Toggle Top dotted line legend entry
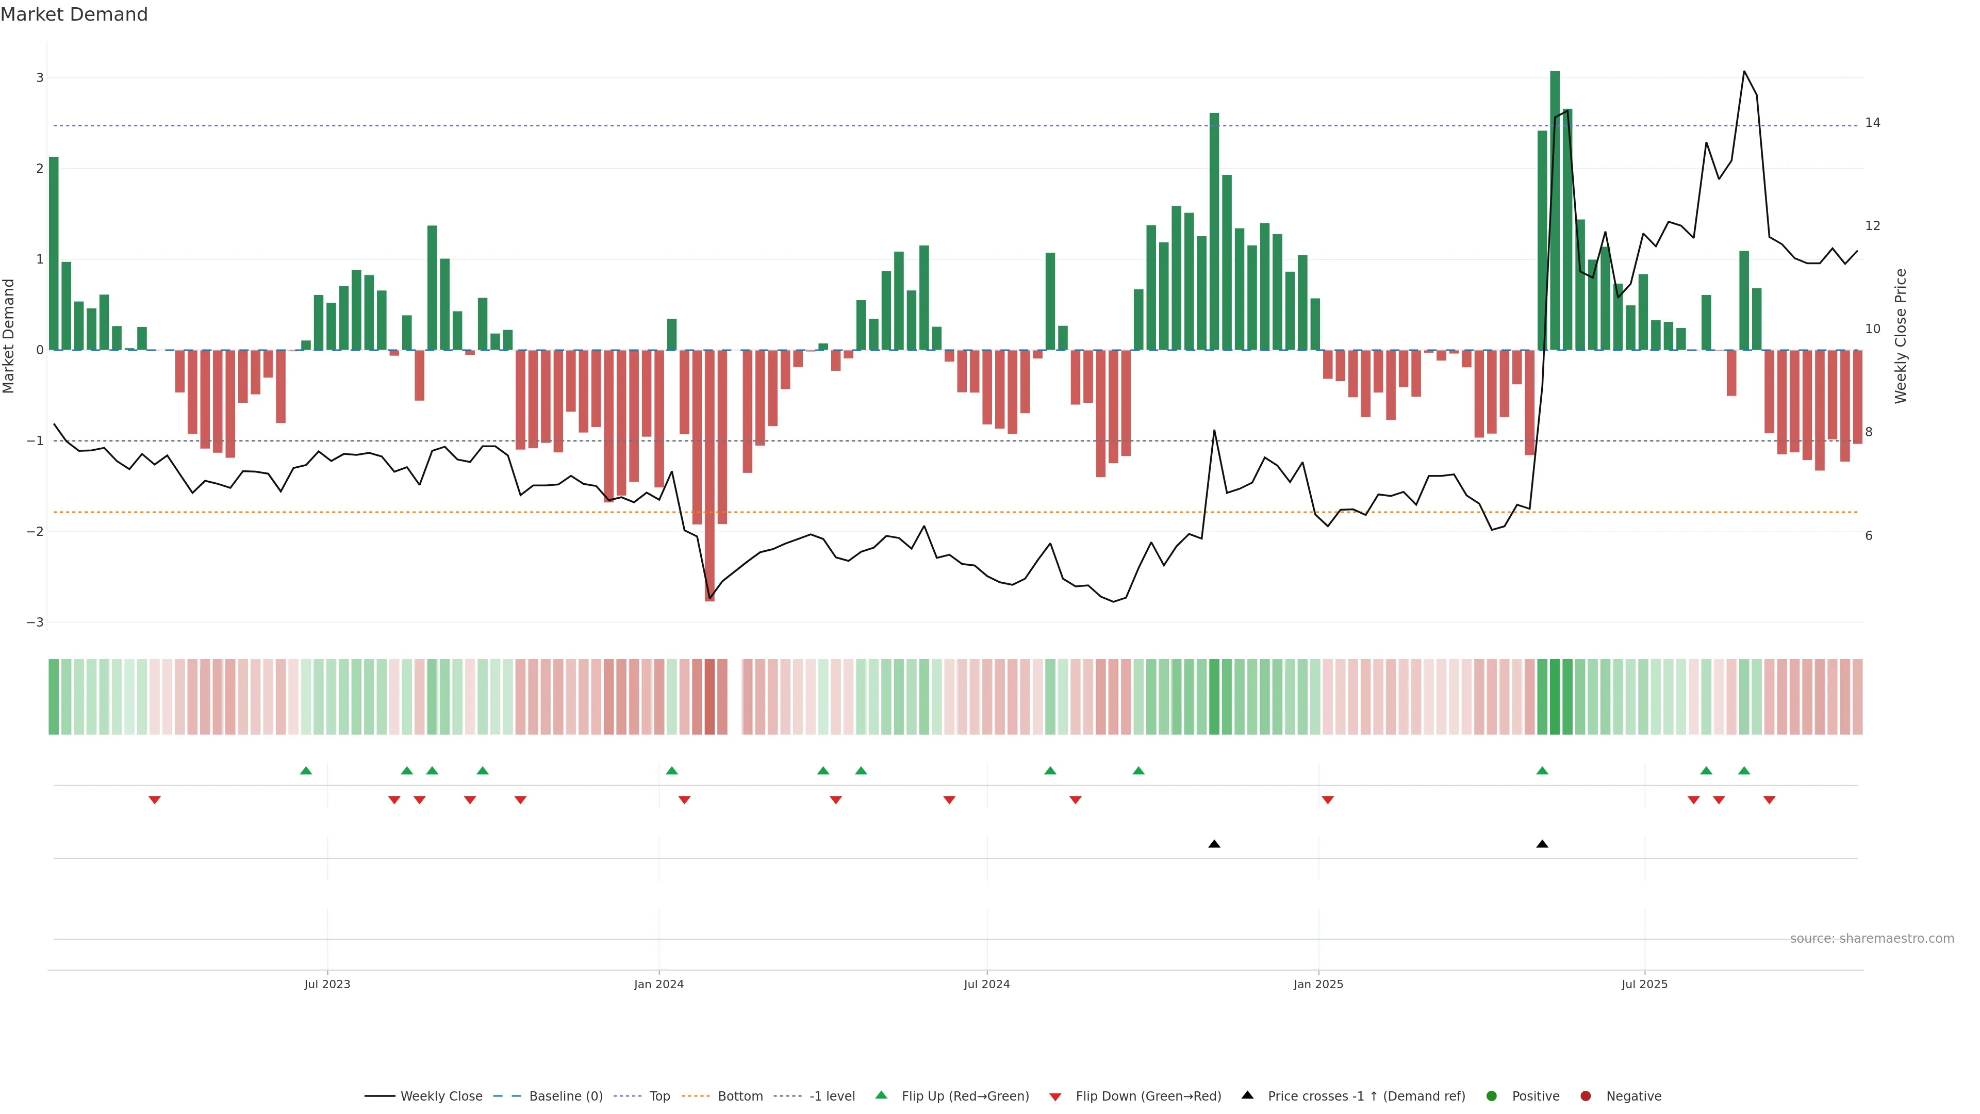 coord(659,1096)
